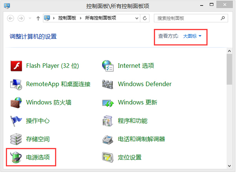Expand the chevron before 控制面板 breadcrumb
The image size is (237, 173).
(x=54, y=18)
